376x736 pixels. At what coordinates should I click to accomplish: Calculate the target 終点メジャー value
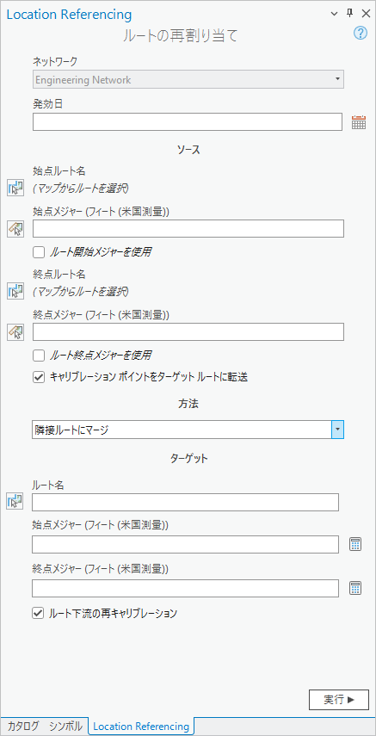click(x=355, y=588)
